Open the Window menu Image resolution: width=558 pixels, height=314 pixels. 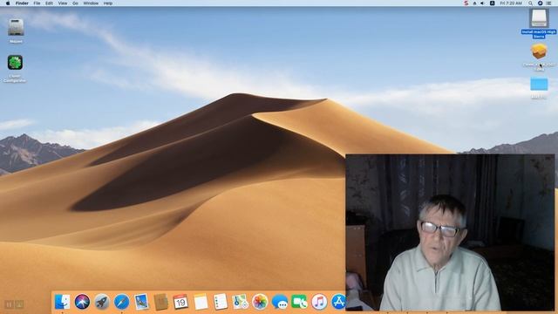pyautogui.click(x=91, y=3)
